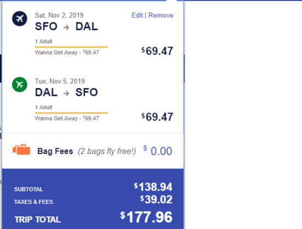Click the second Wanna Get Away fare label

point(66,118)
